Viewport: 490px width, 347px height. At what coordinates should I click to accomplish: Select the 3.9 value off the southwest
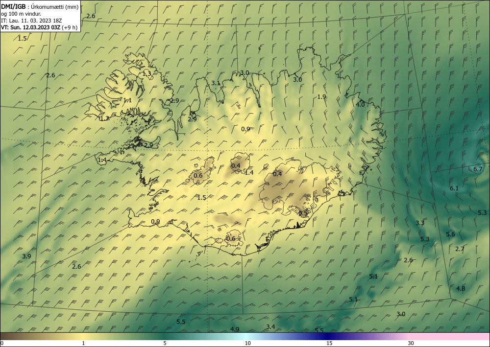[26, 256]
